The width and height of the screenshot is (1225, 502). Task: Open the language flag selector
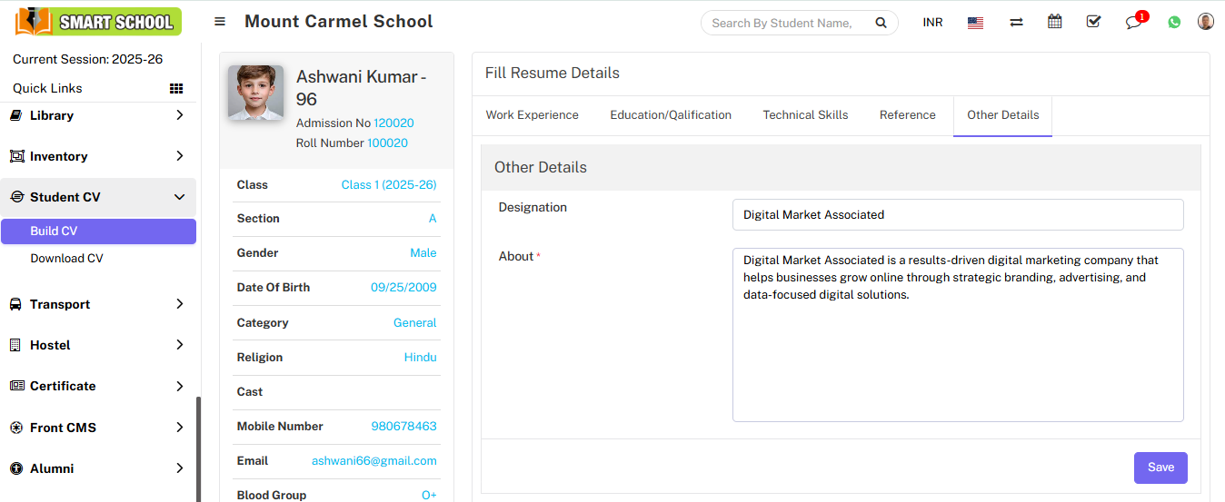(x=975, y=23)
